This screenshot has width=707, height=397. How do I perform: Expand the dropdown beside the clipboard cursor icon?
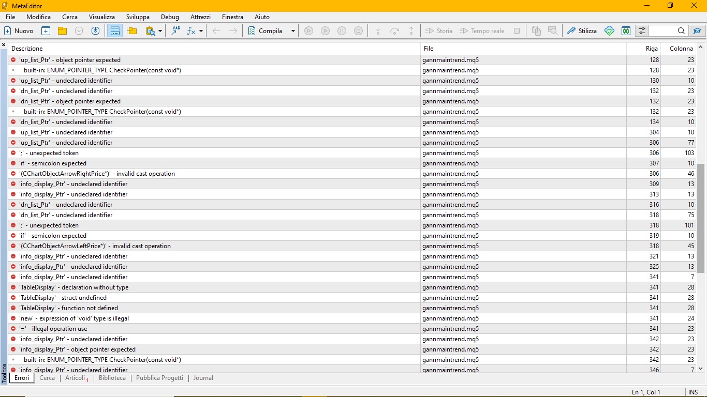pyautogui.click(x=160, y=31)
